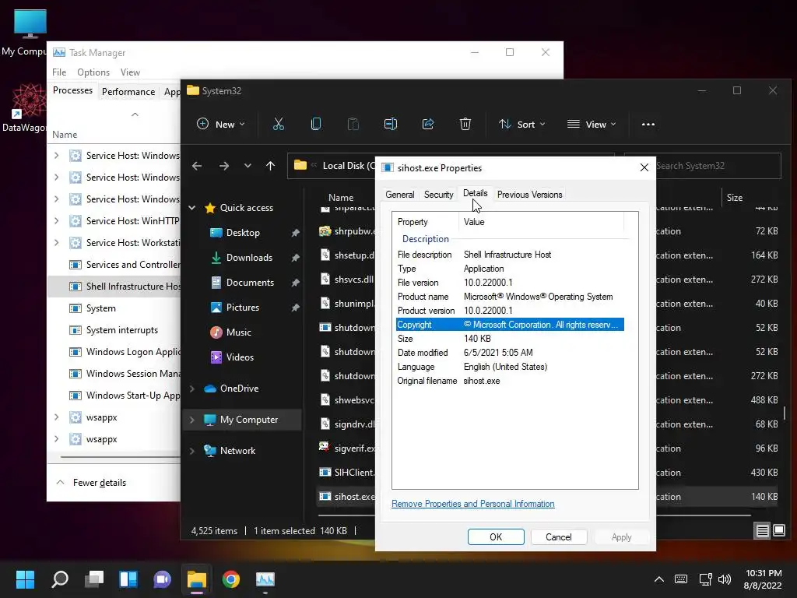Open the View dropdown in Explorer

pyautogui.click(x=592, y=124)
